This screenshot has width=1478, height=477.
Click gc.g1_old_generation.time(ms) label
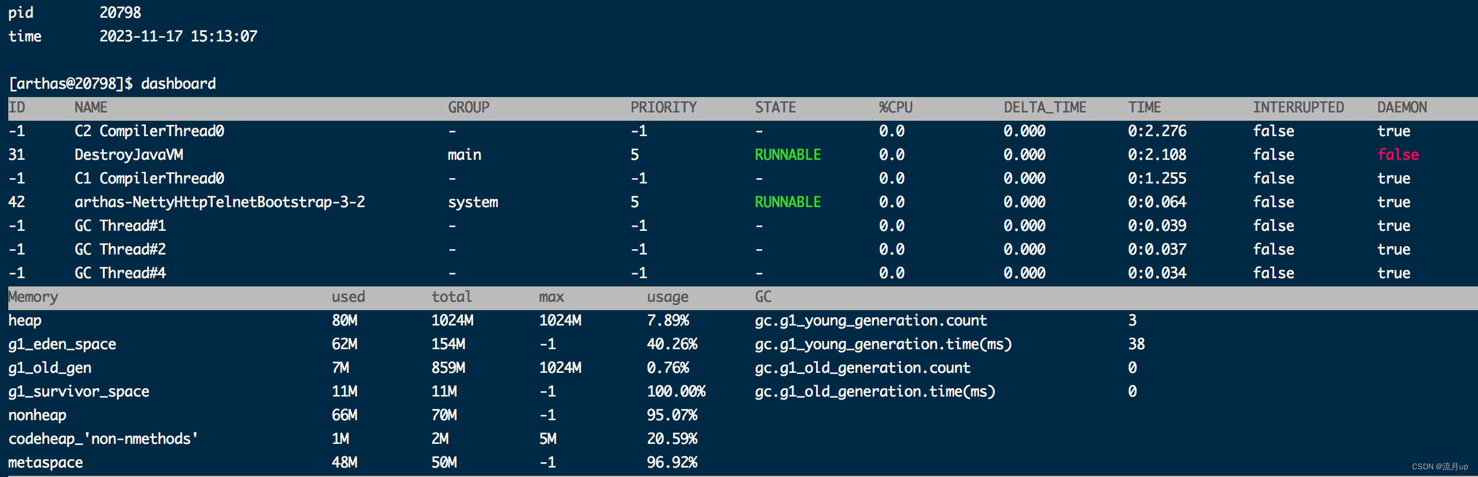click(x=875, y=391)
